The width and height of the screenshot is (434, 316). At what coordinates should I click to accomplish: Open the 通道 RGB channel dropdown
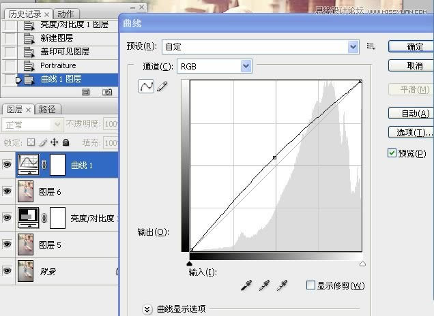(x=246, y=66)
